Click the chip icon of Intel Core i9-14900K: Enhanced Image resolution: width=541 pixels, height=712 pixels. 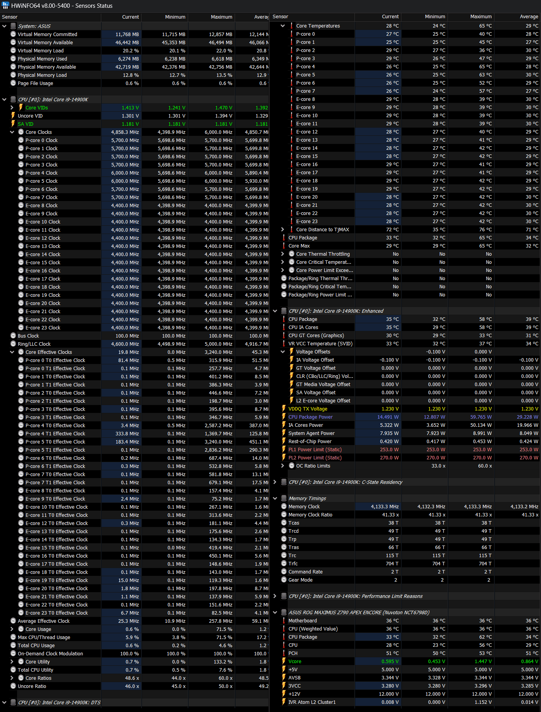pos(284,311)
